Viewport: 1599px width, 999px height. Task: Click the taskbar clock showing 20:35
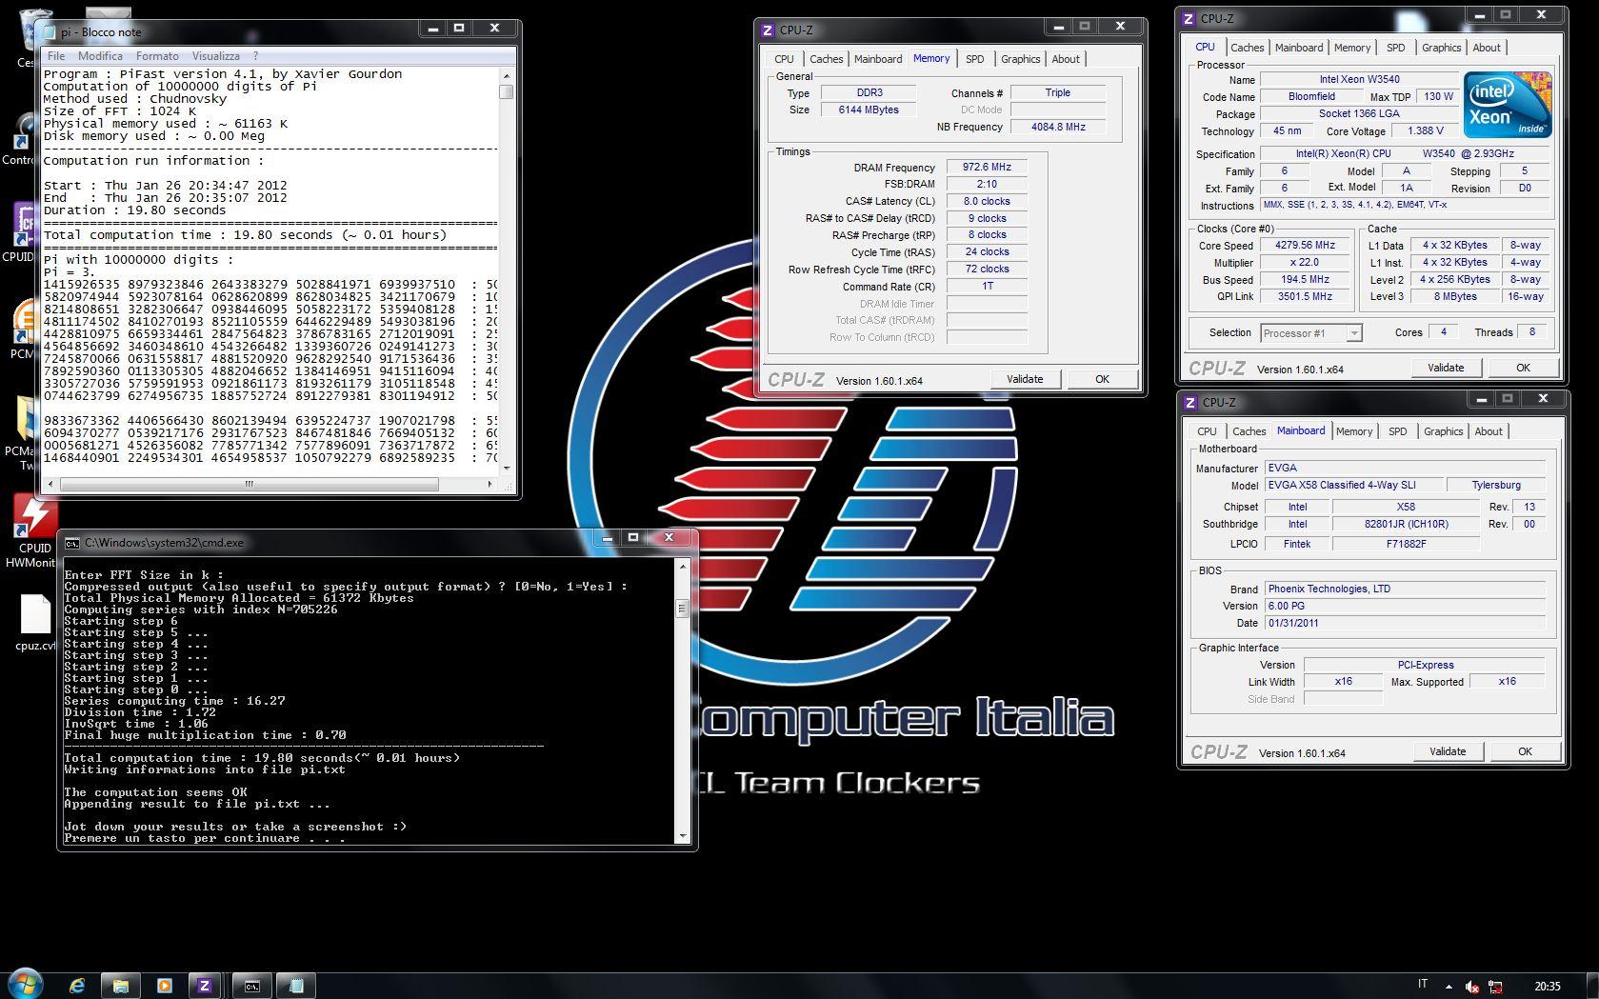(1548, 987)
